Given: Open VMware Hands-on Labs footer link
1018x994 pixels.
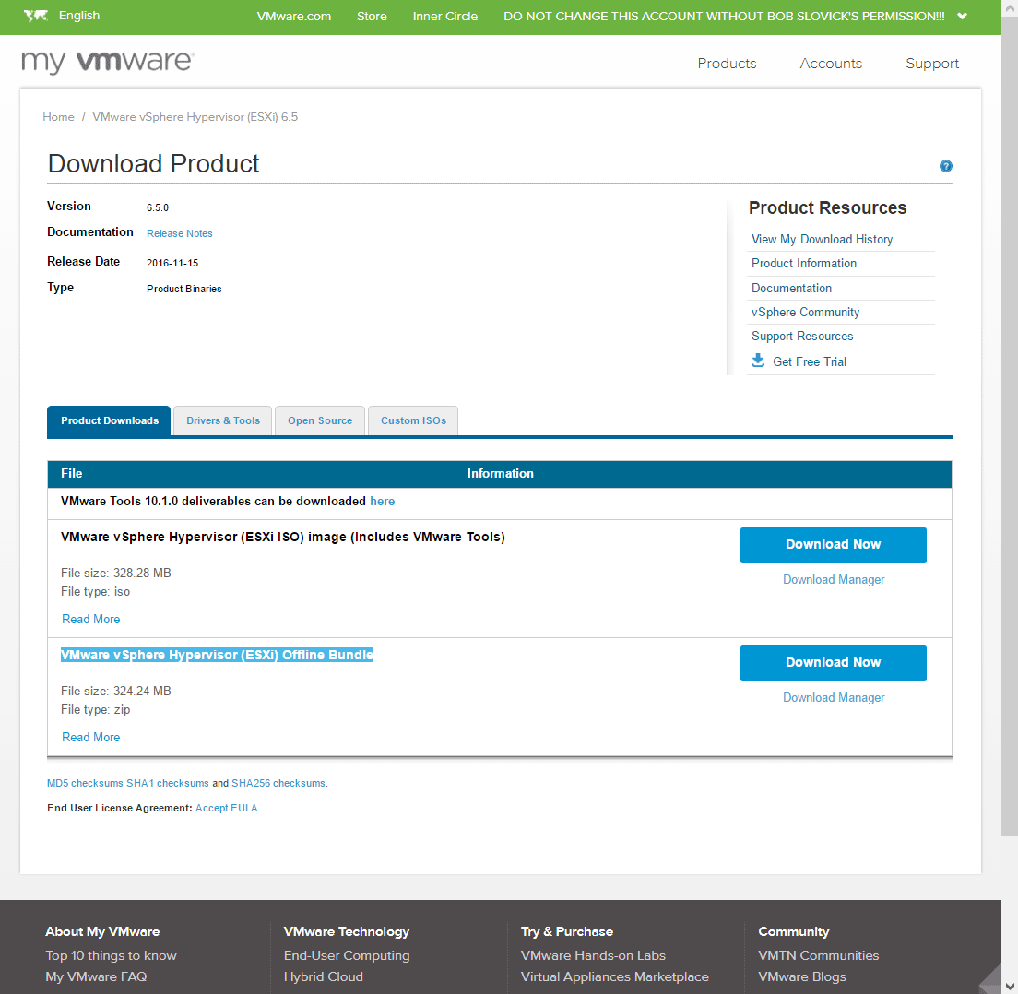Looking at the screenshot, I should (x=593, y=955).
